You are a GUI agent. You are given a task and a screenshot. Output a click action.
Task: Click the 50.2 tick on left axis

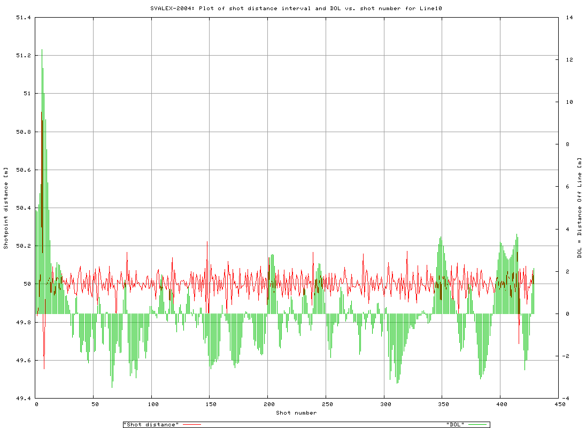[23, 246]
